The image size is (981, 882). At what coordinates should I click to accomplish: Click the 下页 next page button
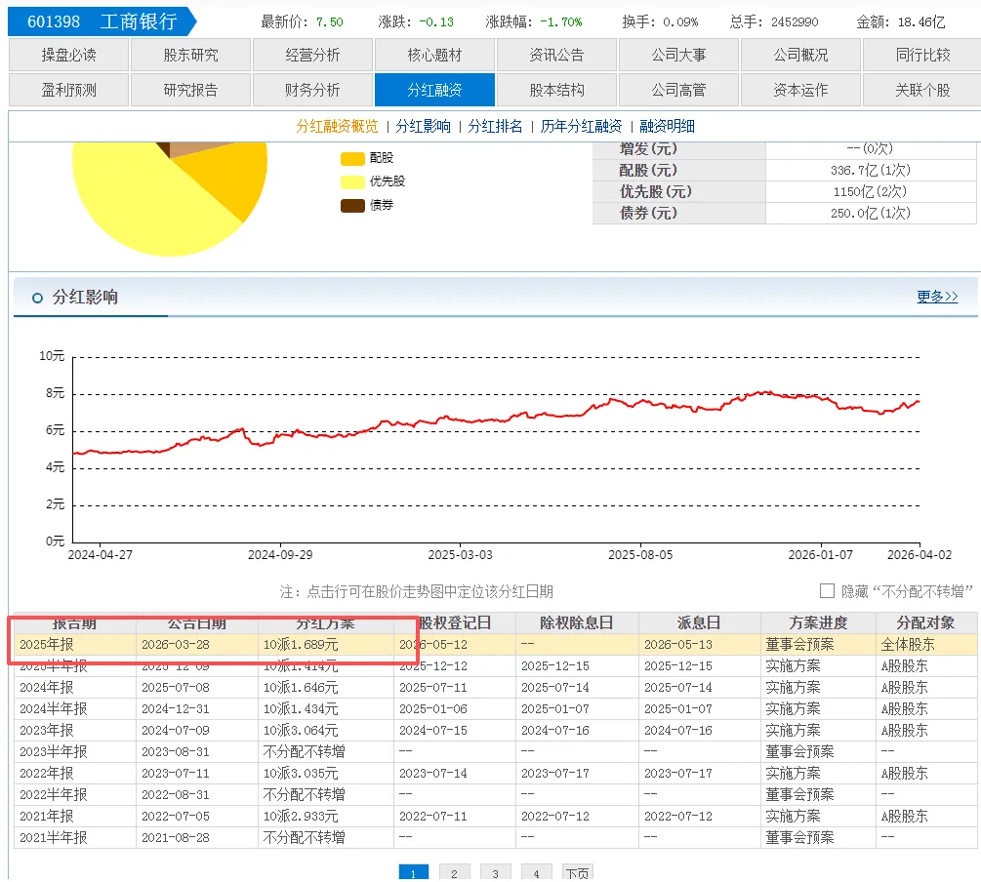tap(578, 872)
